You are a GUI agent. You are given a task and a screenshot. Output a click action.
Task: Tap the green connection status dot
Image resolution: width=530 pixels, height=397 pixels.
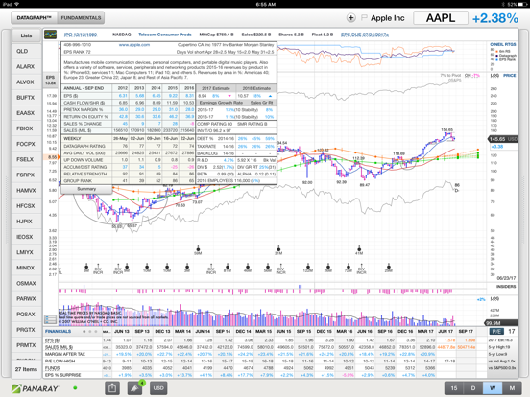tap(75, 388)
